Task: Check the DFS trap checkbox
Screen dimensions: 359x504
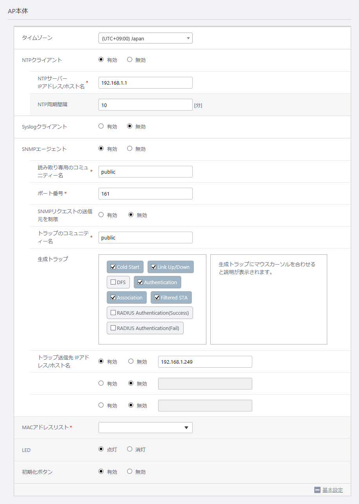Action: coord(113,282)
